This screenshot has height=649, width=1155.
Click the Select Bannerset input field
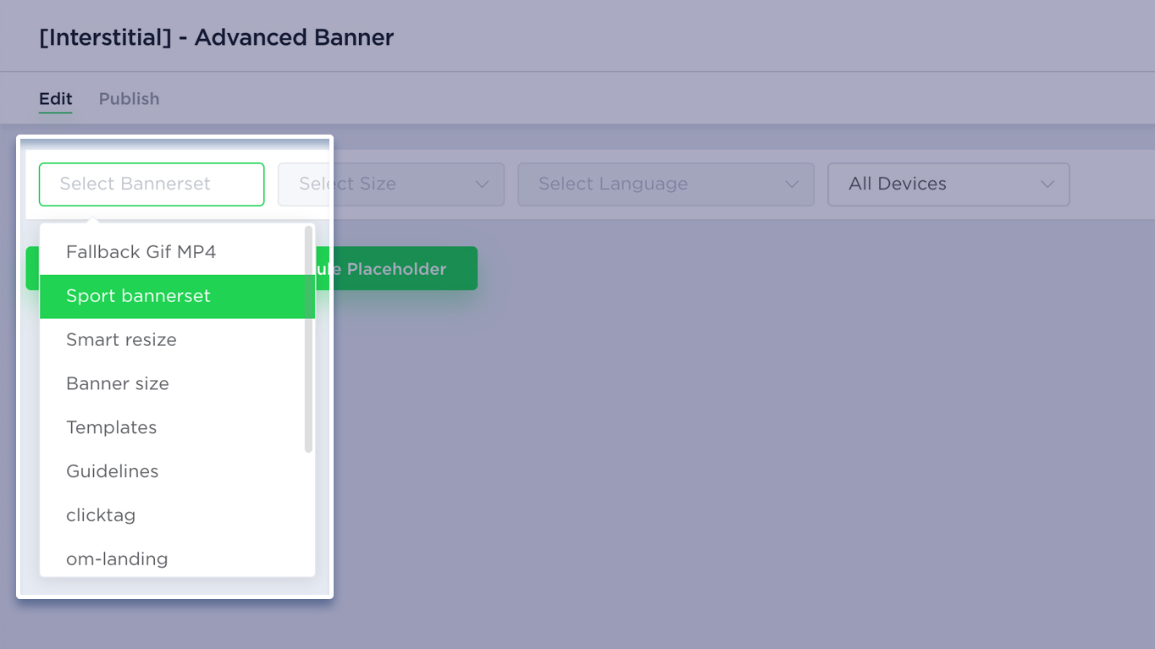click(152, 184)
